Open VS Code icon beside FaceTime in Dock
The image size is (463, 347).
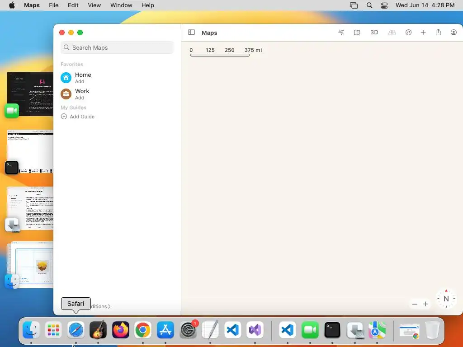288,330
